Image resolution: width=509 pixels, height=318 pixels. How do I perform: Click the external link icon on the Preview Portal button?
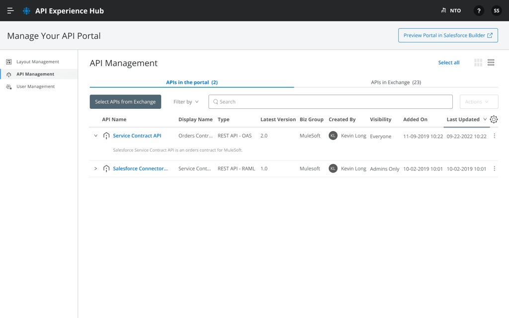point(490,35)
